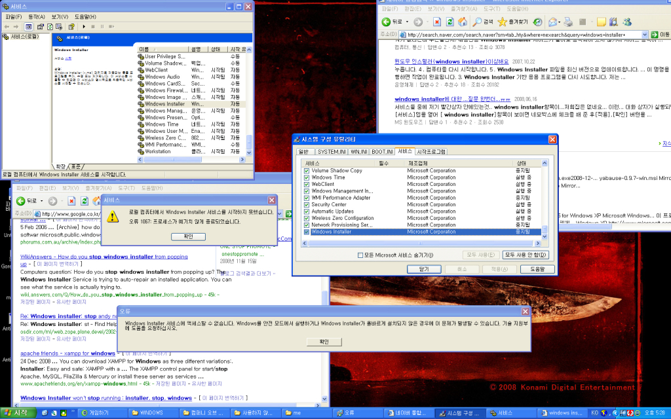Check 모든 Microsoft 서비스 숨기기 checkbox
Screen dimensions: 671x419
click(360, 255)
